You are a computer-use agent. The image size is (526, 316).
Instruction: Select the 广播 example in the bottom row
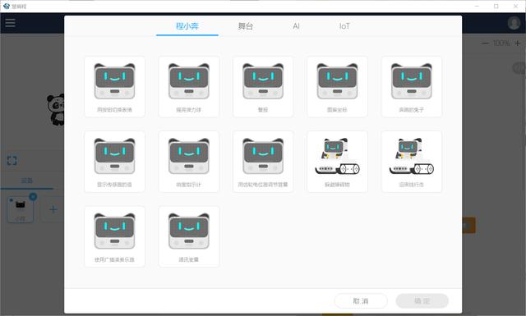click(x=115, y=236)
